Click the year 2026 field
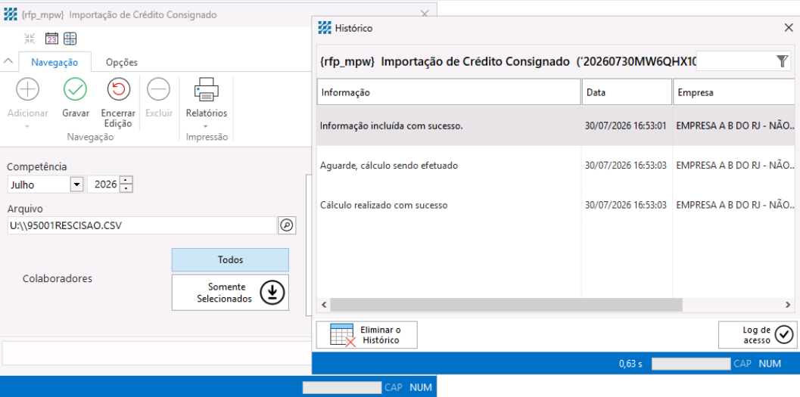The width and height of the screenshot is (800, 397). [x=104, y=185]
